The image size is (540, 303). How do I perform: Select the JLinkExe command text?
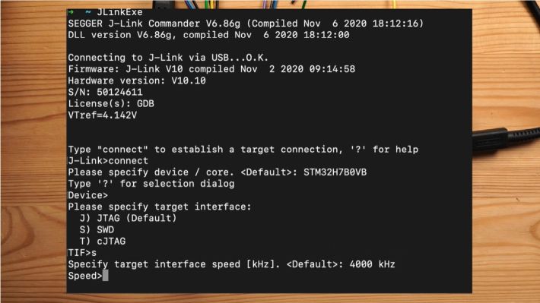coord(120,12)
